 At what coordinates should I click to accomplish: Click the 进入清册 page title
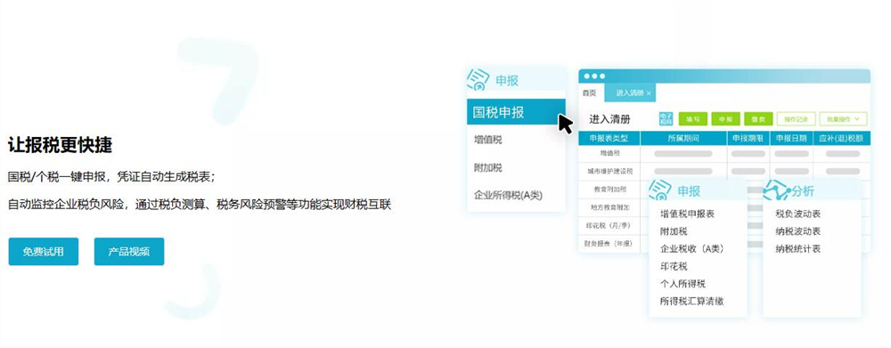609,119
